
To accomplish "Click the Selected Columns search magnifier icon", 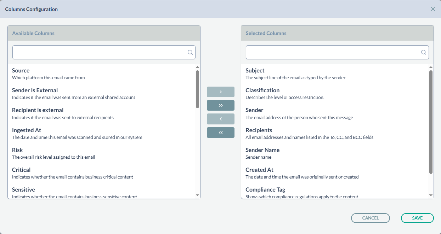I will 424,52.
